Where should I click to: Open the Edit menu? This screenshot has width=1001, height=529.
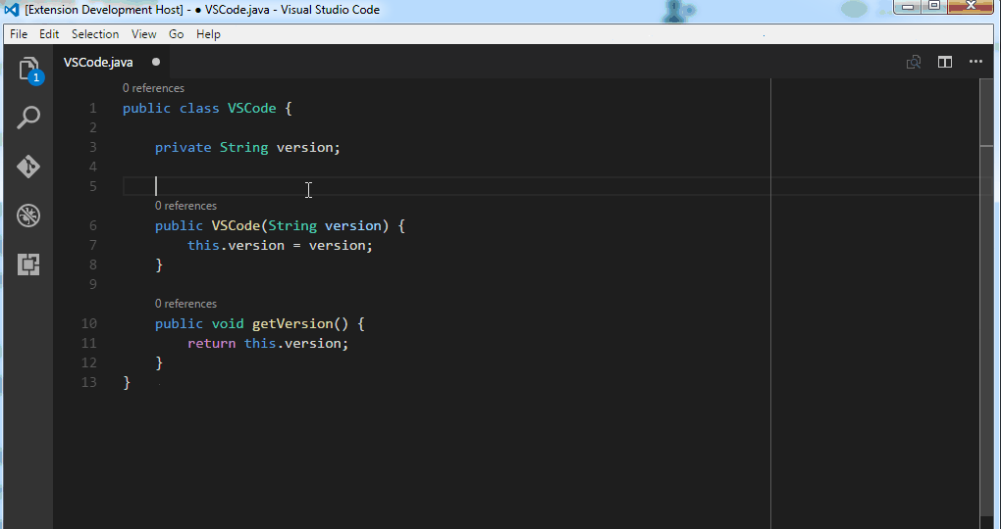(49, 34)
